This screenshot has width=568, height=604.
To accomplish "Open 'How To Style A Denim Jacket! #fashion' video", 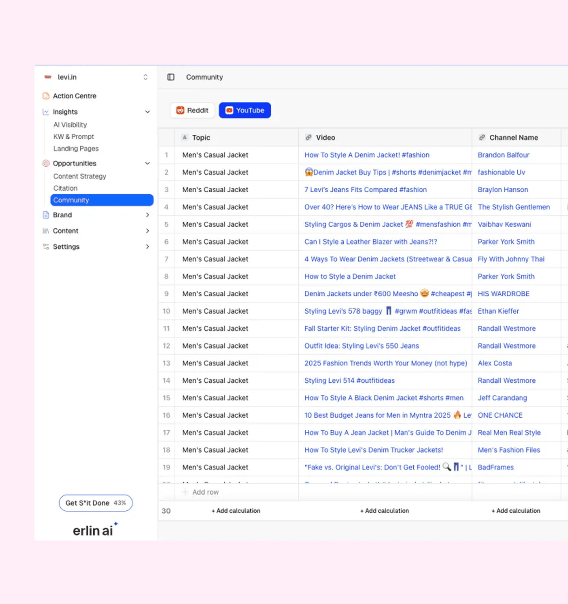I will click(367, 155).
